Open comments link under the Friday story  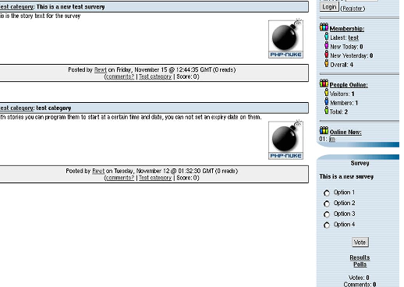click(x=120, y=76)
